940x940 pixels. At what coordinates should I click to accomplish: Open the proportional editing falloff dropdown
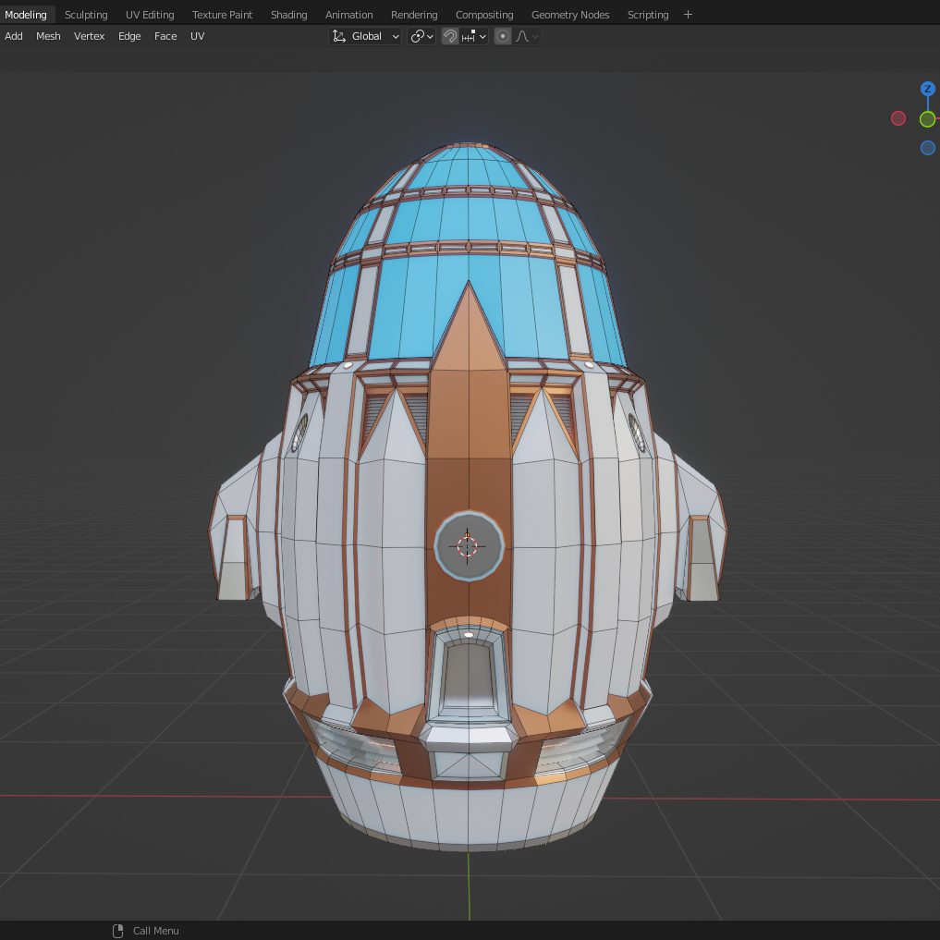point(534,36)
